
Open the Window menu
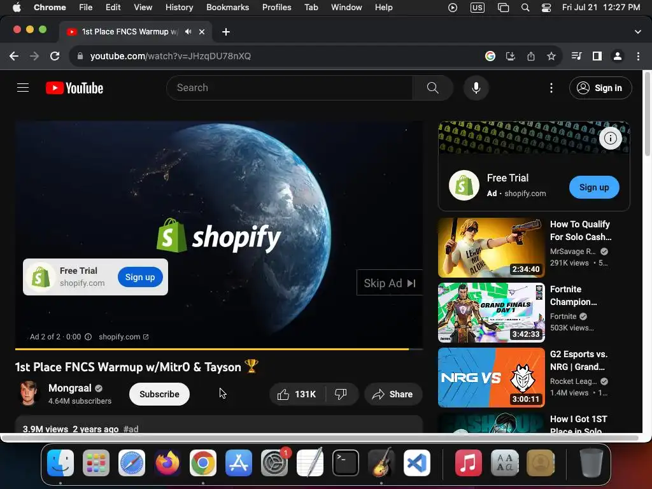[x=346, y=8]
